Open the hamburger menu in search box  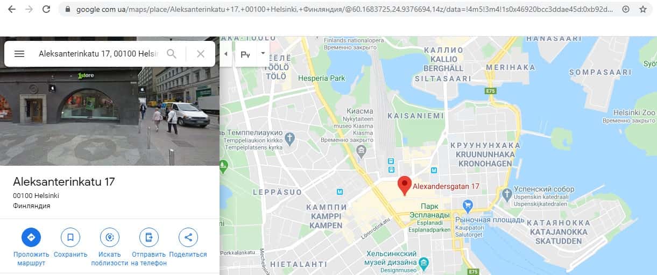point(19,54)
